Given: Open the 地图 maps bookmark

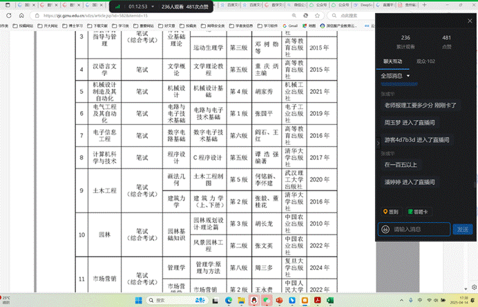Looking at the screenshot, I should coord(309,26).
